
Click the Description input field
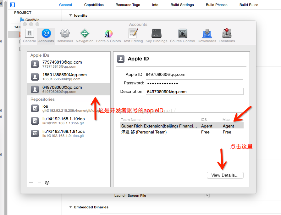[195, 91]
